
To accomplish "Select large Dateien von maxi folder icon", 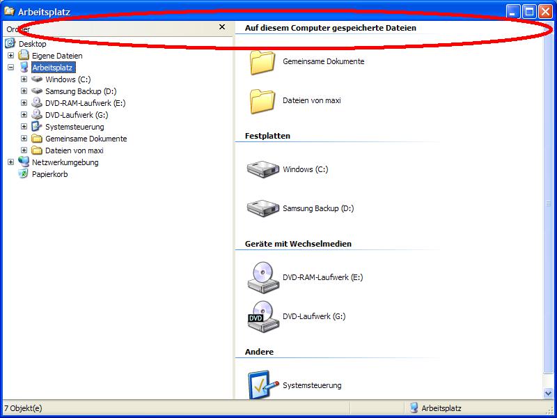I will (x=262, y=101).
